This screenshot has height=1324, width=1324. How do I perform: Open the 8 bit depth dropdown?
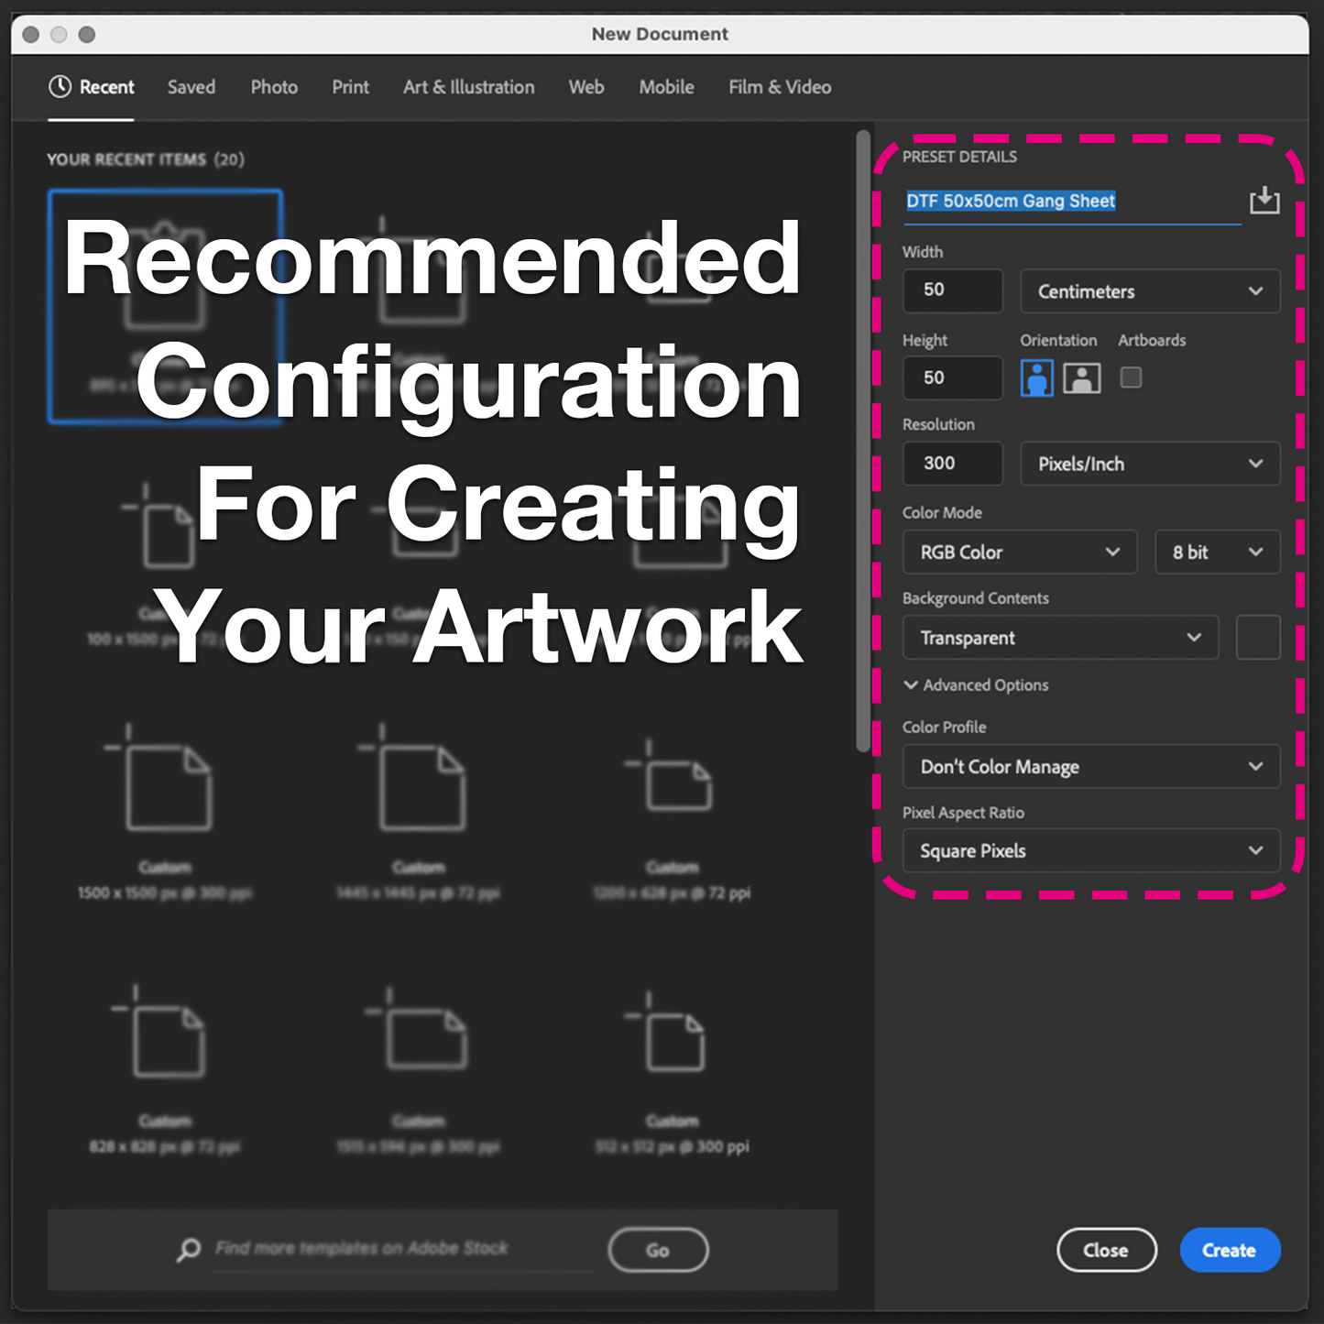coord(1217,553)
